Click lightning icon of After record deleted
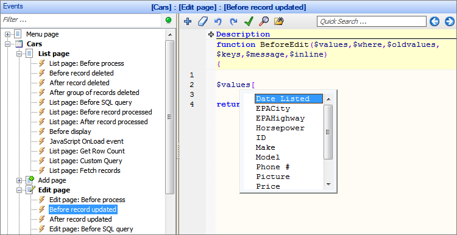The height and width of the screenshot is (235, 457). [x=42, y=83]
